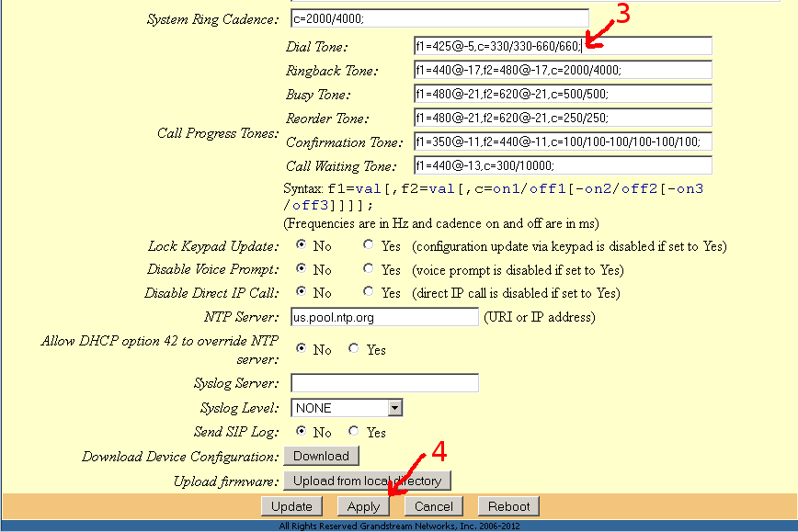Edit the NTP Server field
This screenshot has width=798, height=532.
point(384,317)
